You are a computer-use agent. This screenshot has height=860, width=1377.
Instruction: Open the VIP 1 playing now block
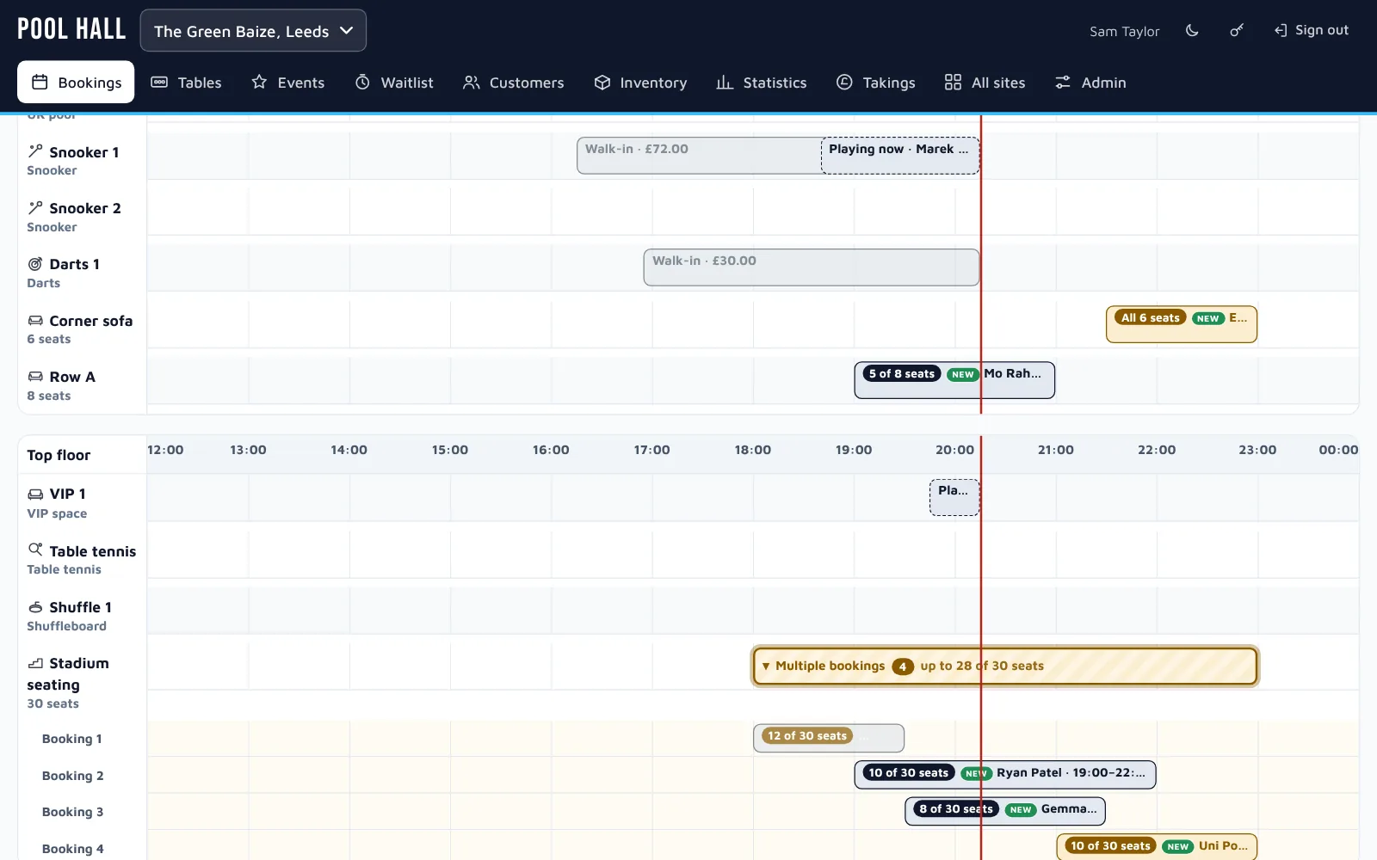pyautogui.click(x=954, y=497)
